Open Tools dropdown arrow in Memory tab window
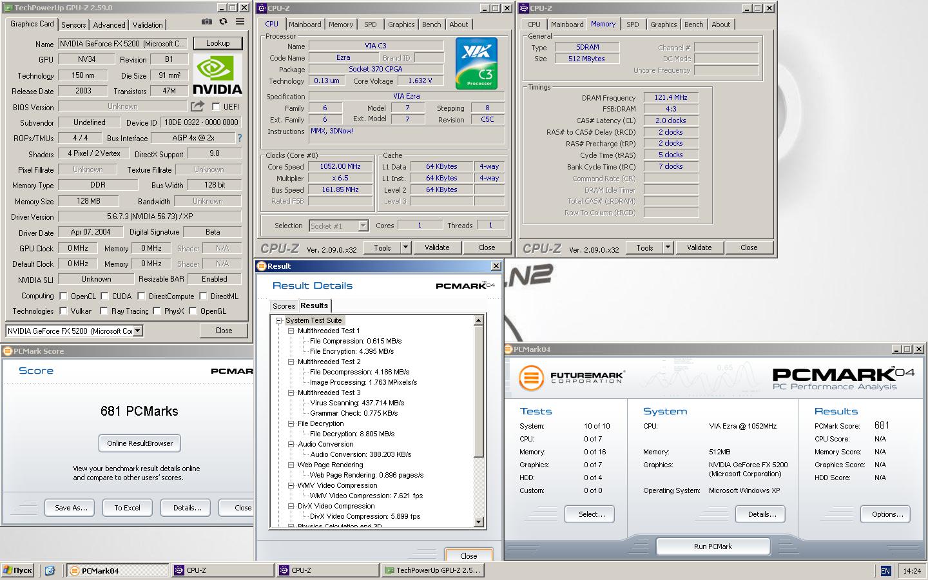This screenshot has width=928, height=580. [x=668, y=247]
